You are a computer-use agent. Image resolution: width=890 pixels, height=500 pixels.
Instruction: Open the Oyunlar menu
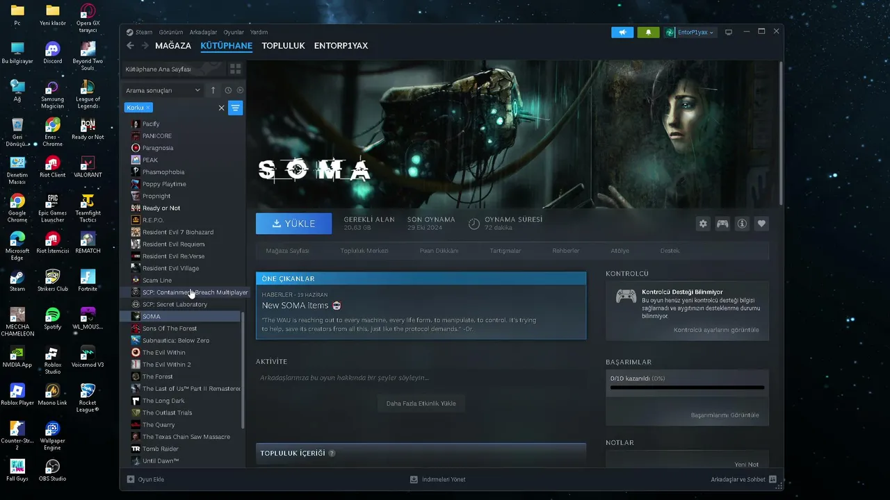tap(234, 32)
